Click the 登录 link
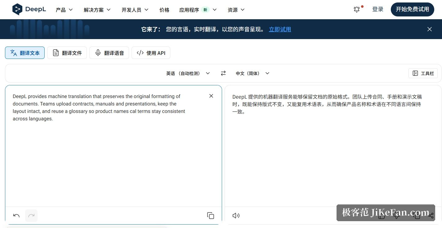 pyautogui.click(x=378, y=9)
